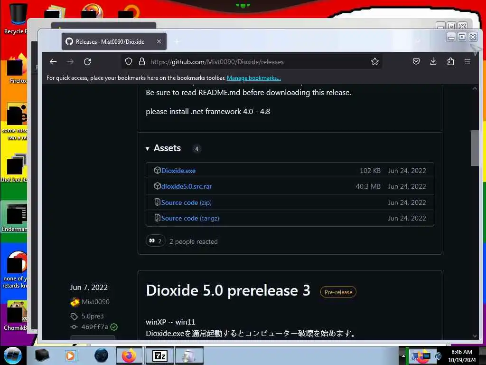This screenshot has width=486, height=365.
Task: Open commit 469ff7a link
Action: (x=94, y=327)
